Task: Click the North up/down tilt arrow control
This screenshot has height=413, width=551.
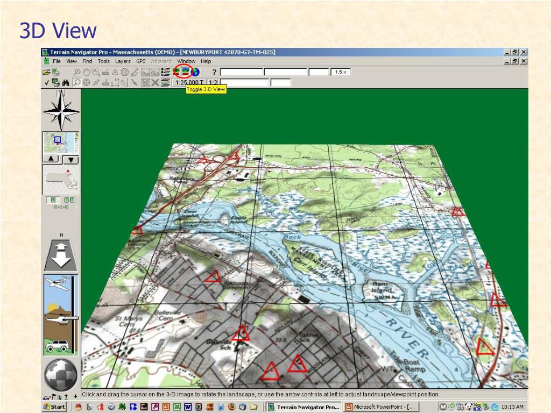Action: [61, 255]
